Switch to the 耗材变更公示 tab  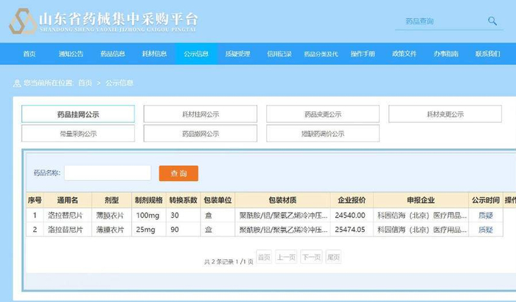445,114
